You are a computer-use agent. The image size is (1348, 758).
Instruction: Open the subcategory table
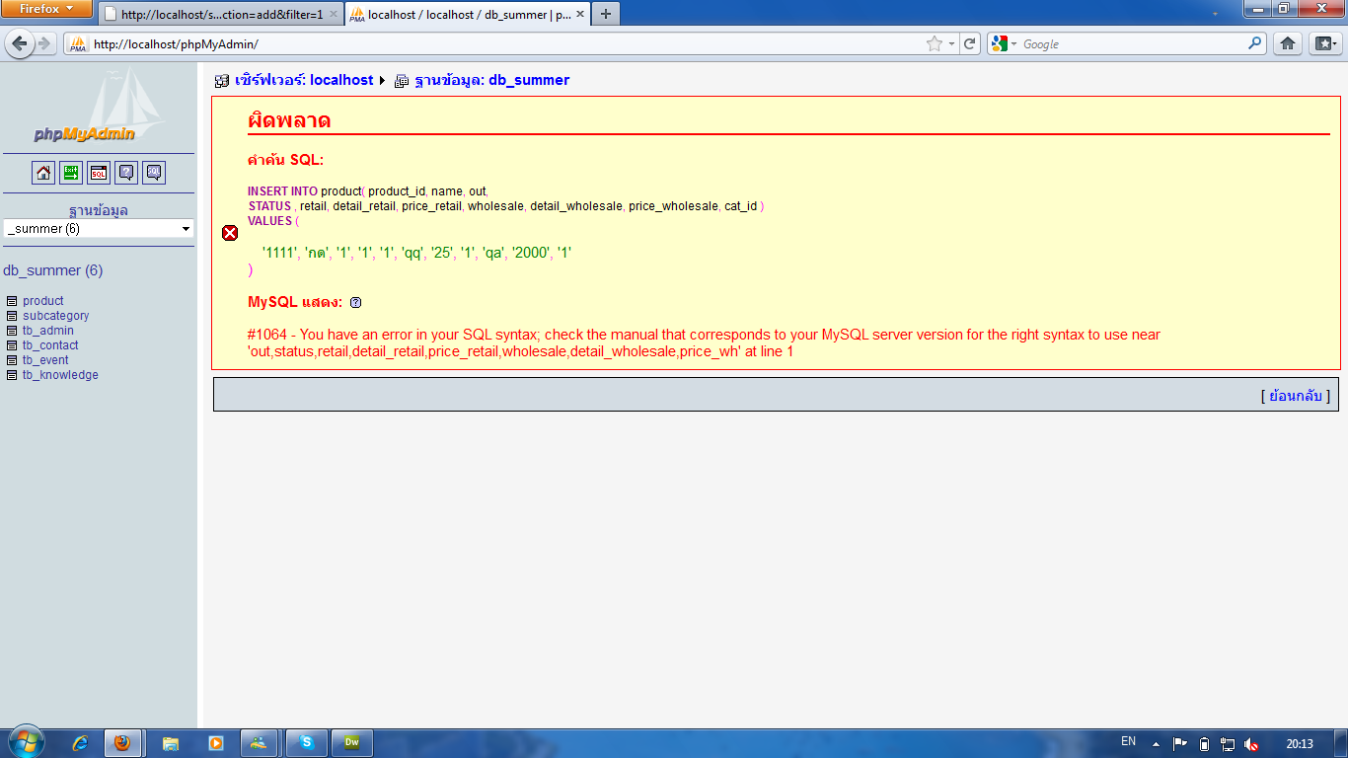click(56, 316)
